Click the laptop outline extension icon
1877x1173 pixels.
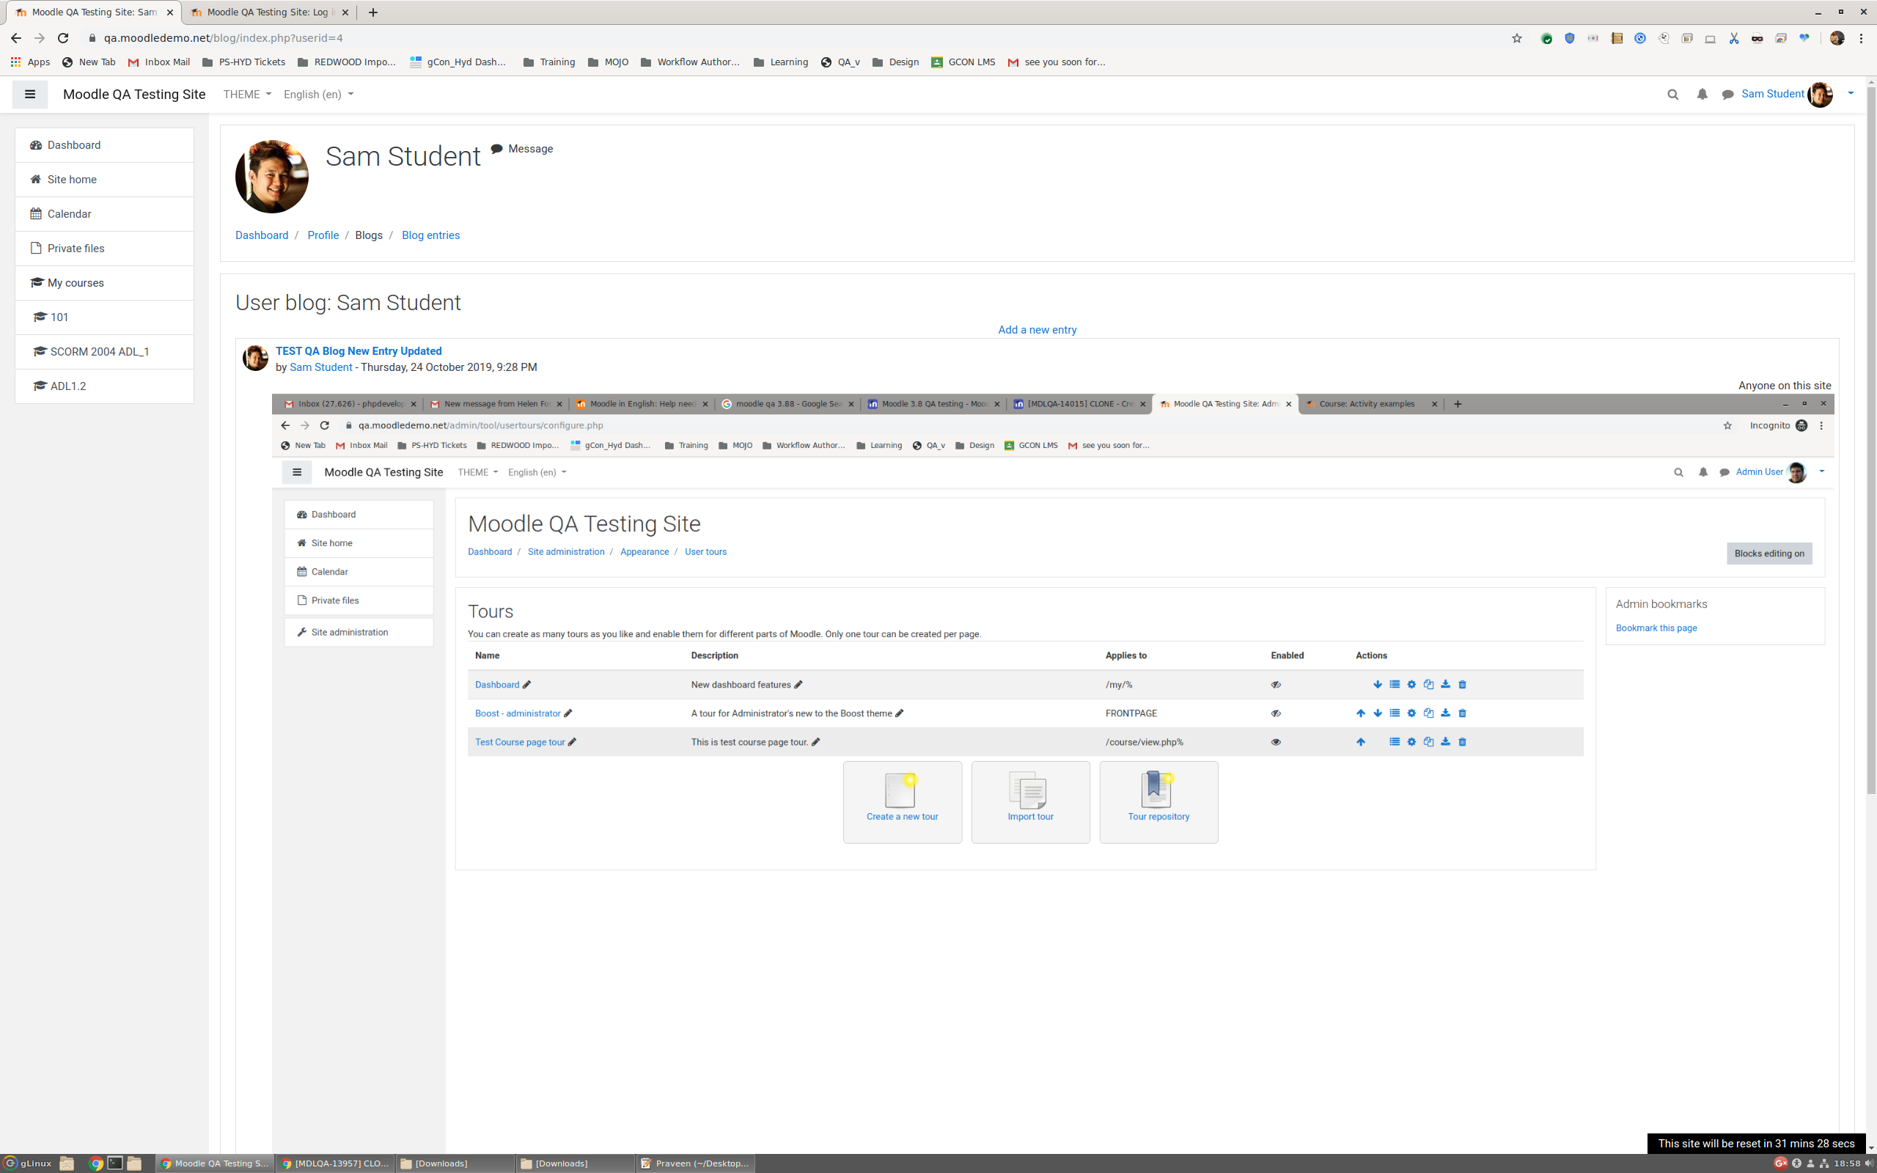pos(1711,38)
